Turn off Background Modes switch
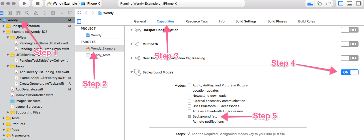Image resolution: width=364 pixels, height=140 pixels. 350,72
